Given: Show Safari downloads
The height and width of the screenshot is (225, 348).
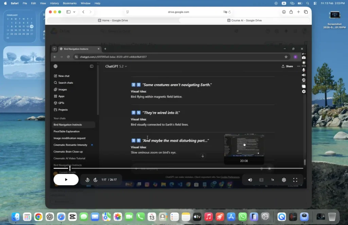Looking at the screenshot, I should pos(284,12).
